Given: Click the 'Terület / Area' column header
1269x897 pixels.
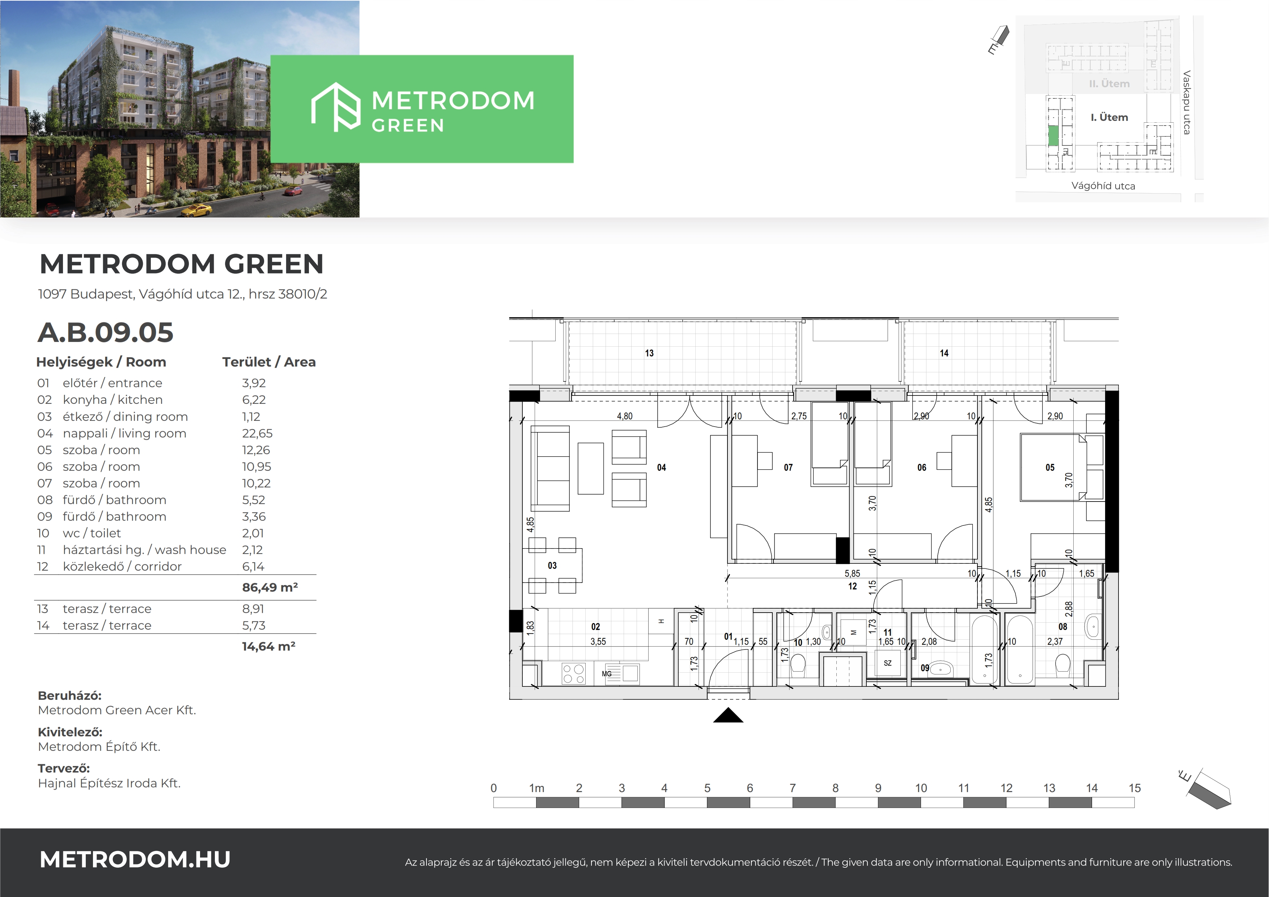Looking at the screenshot, I should [x=269, y=362].
